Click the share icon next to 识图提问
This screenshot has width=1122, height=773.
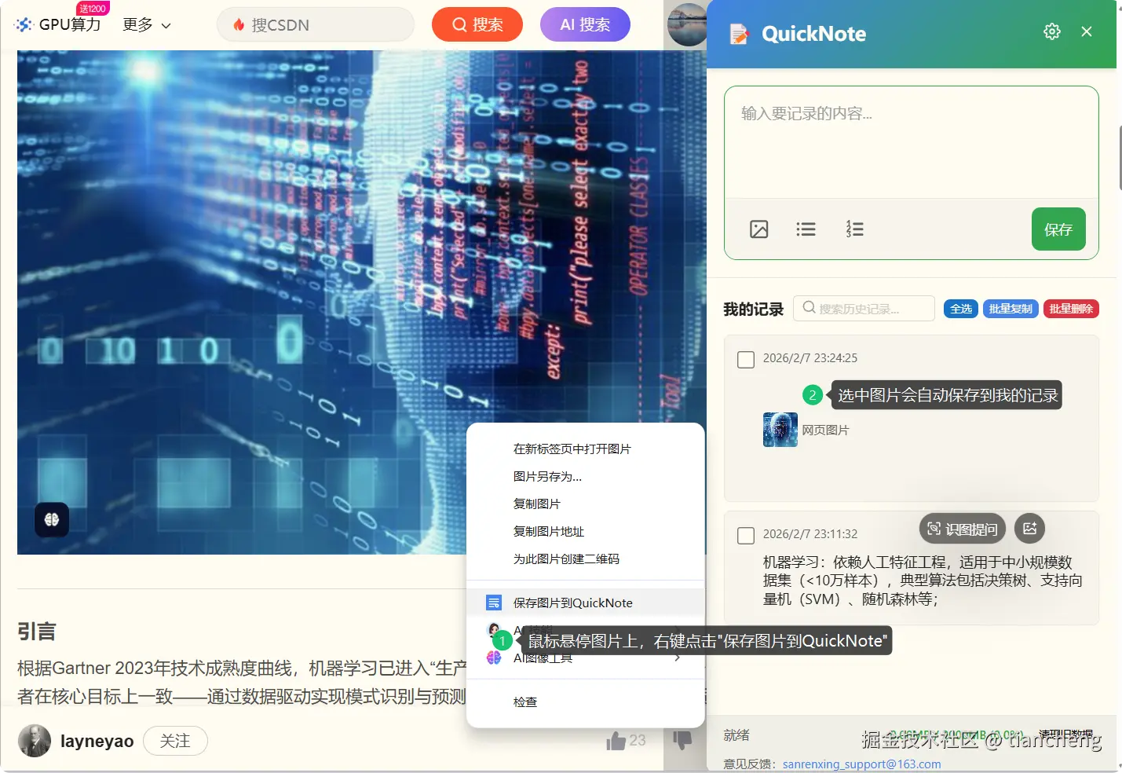[1029, 528]
